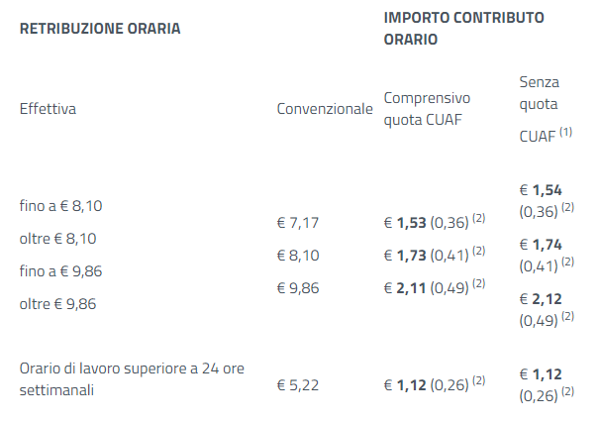Viewport: 599px width, 421px height.
Task: Click Comprensivo quota CUAF subheader
Action: click(427, 109)
